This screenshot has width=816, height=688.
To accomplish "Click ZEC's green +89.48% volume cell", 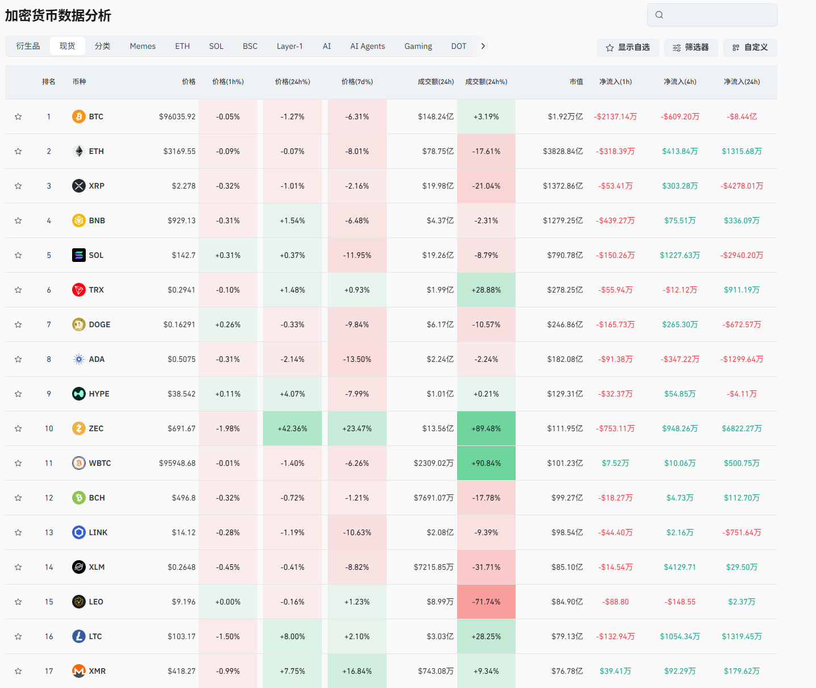I will point(486,428).
